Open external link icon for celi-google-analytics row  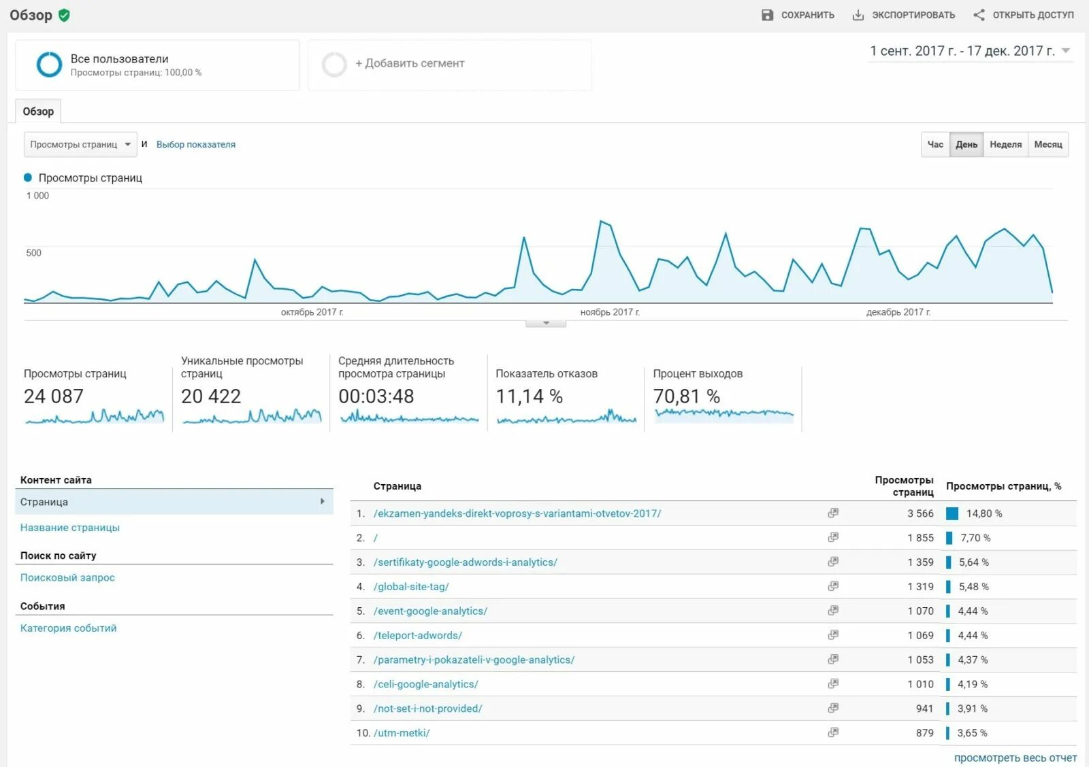click(833, 684)
